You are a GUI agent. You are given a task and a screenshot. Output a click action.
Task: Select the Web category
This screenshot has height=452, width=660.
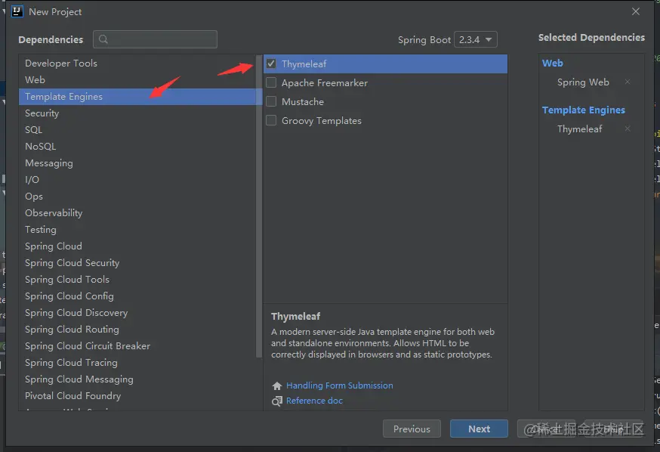click(137, 79)
